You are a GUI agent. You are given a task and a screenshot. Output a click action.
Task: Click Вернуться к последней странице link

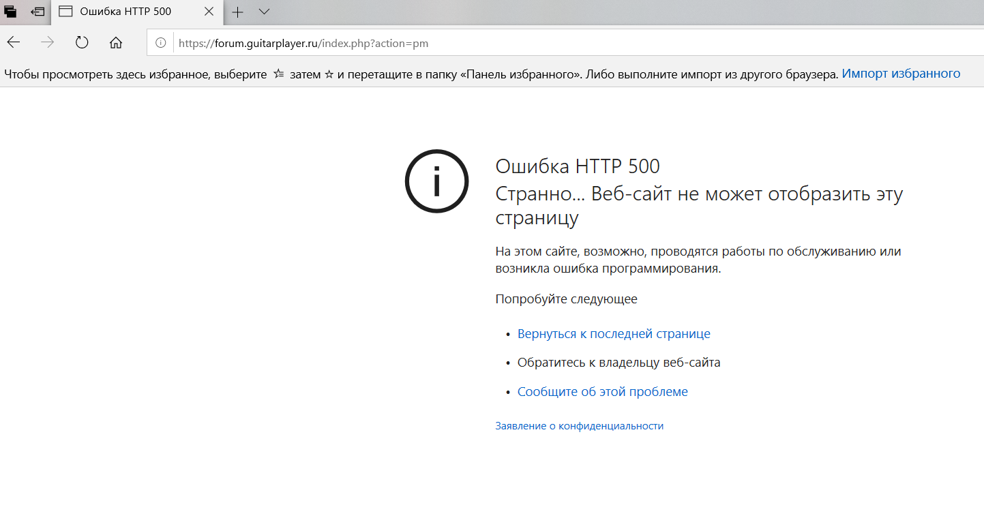pyautogui.click(x=614, y=334)
